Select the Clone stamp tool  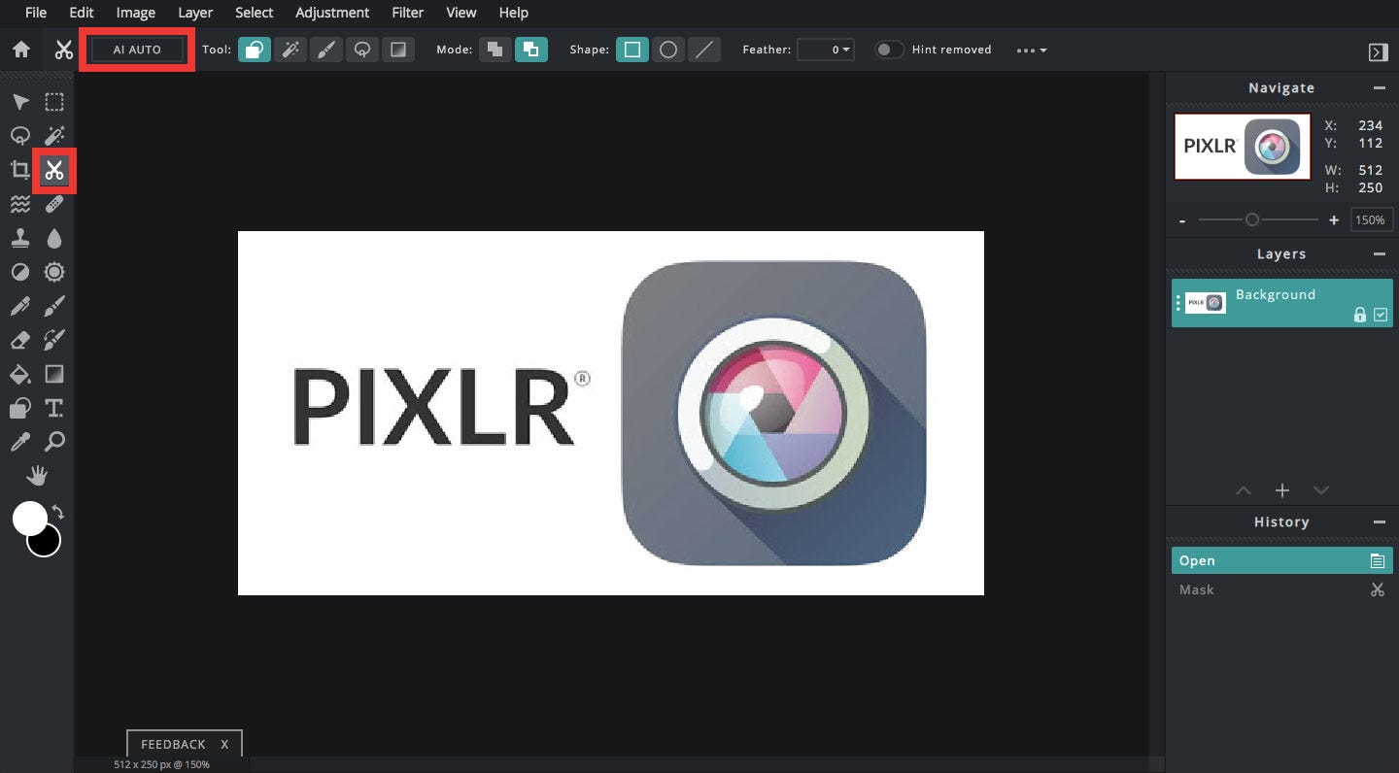pos(20,239)
